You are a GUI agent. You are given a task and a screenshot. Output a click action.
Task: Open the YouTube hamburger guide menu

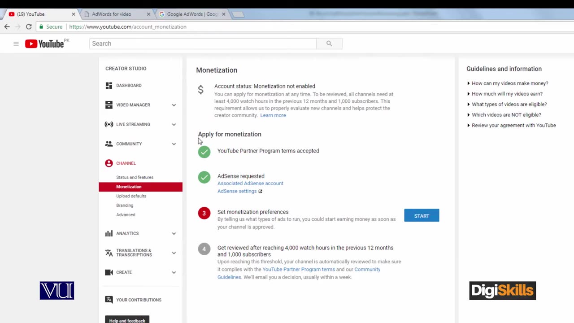16,44
